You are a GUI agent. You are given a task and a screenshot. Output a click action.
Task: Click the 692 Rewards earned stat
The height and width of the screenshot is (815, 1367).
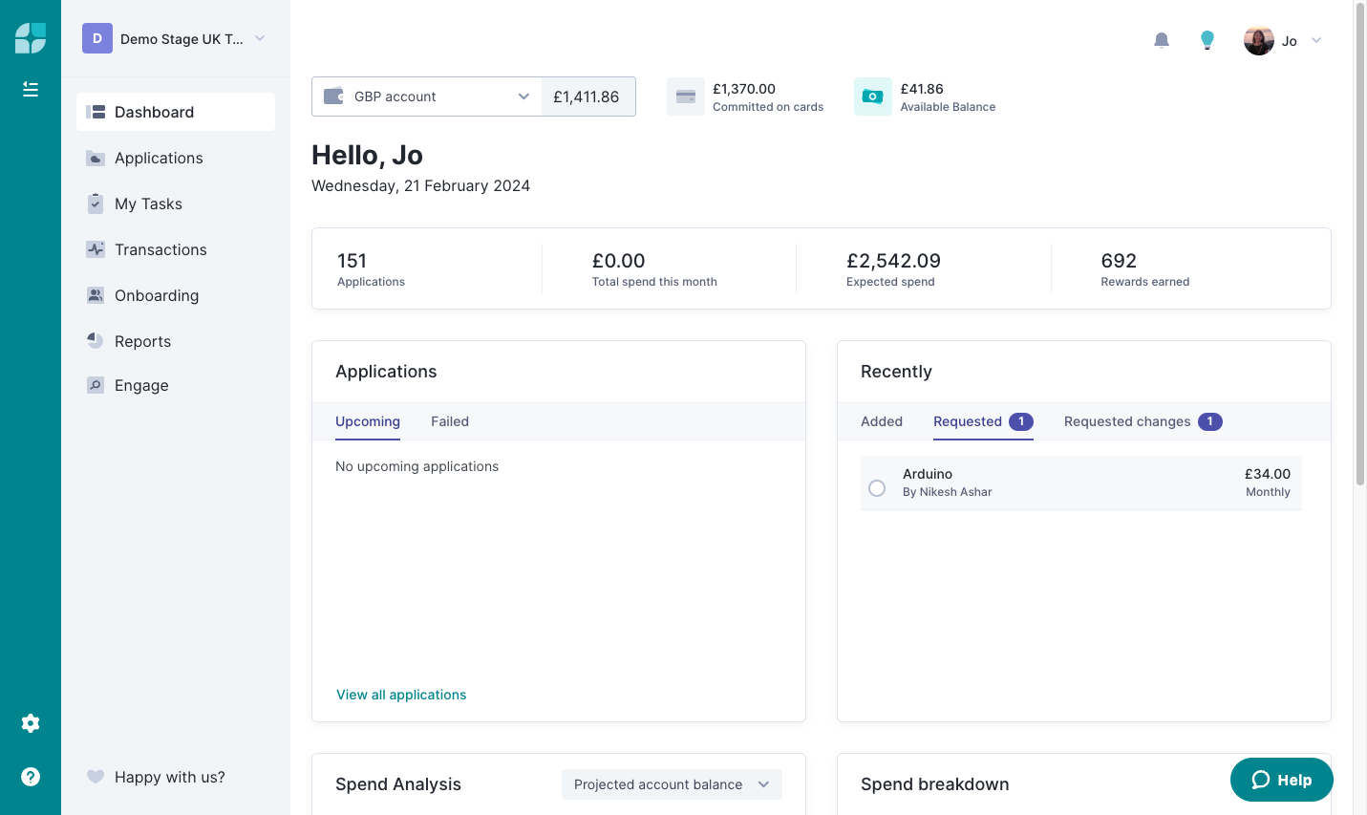(1145, 268)
